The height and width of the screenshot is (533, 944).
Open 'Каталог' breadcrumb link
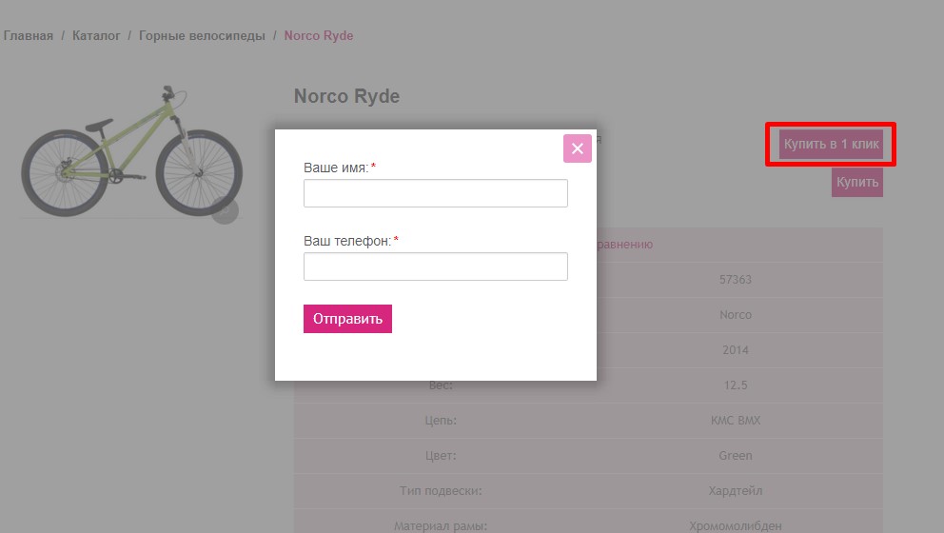96,35
